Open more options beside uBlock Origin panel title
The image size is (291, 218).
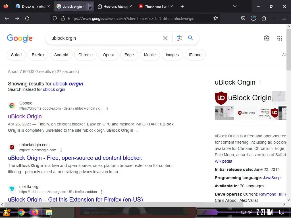click(x=260, y=82)
